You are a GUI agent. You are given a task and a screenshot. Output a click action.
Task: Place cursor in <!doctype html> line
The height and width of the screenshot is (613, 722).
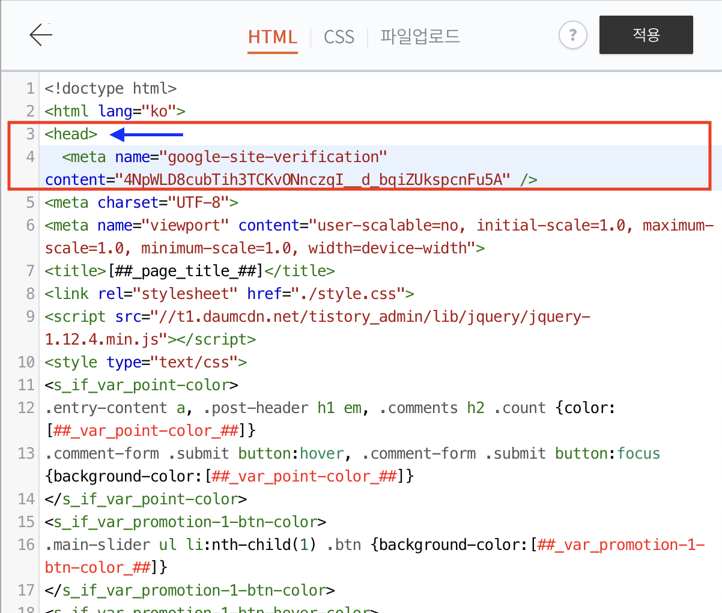point(111,89)
